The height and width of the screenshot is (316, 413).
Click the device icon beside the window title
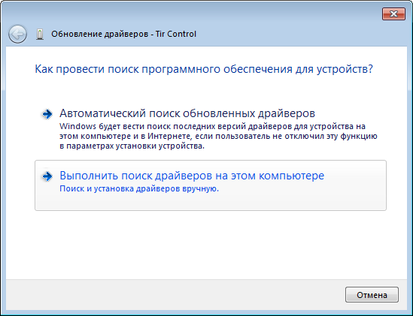pyautogui.click(x=40, y=35)
